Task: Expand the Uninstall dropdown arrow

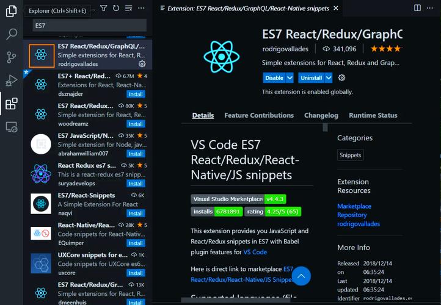Action: click(329, 78)
